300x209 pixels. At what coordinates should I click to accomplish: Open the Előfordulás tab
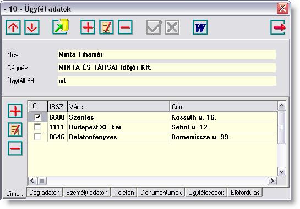click(x=245, y=193)
